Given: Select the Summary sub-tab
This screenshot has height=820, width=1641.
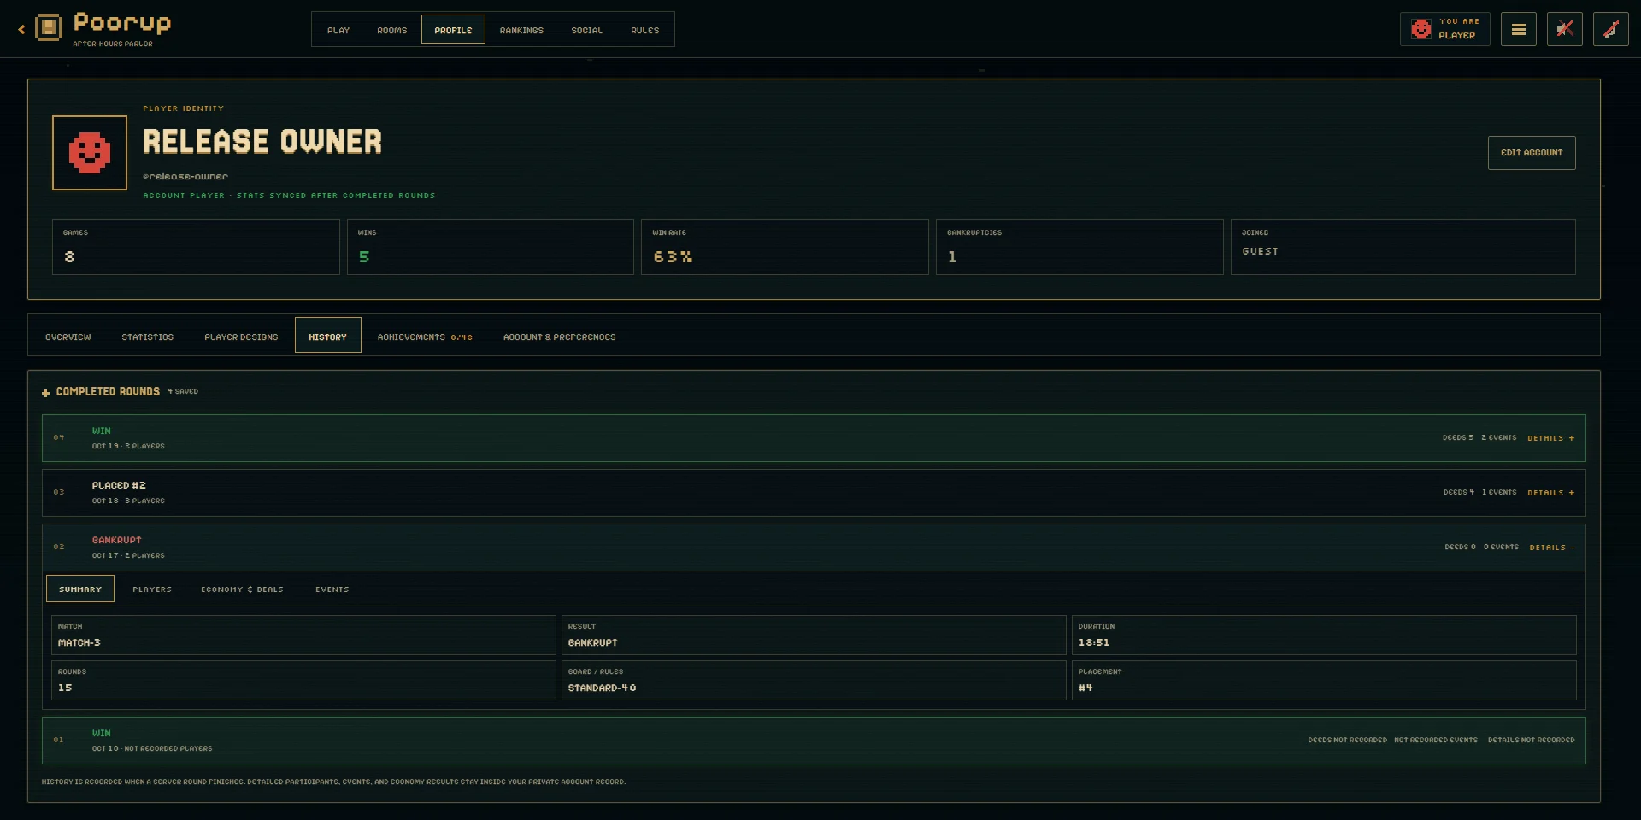Looking at the screenshot, I should [80, 589].
